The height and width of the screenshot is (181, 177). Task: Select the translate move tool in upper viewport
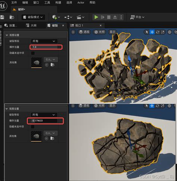152,32
